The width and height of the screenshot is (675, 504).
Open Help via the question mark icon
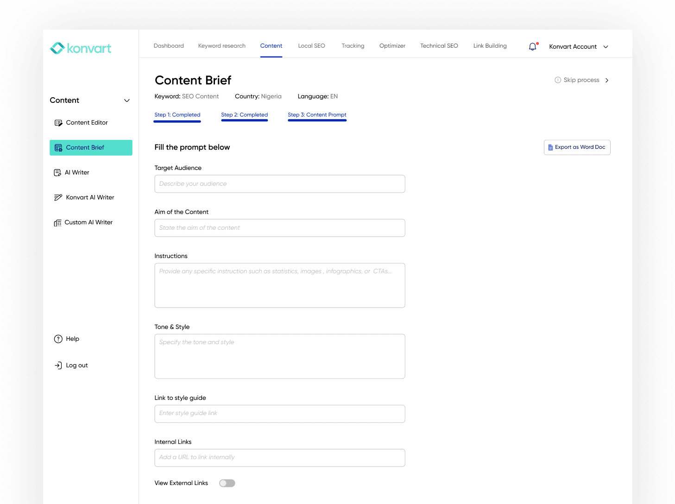[x=58, y=339]
